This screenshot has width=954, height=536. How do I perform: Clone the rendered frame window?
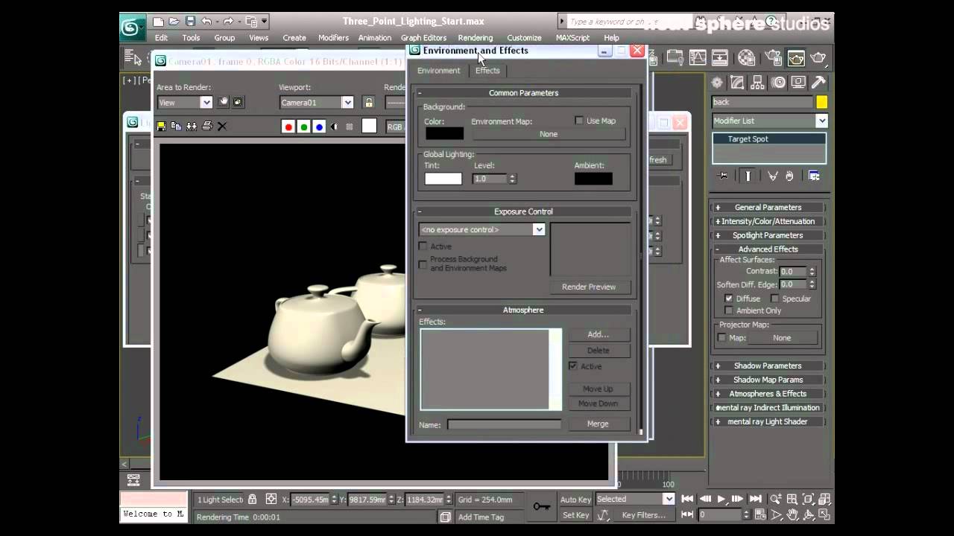tap(192, 127)
